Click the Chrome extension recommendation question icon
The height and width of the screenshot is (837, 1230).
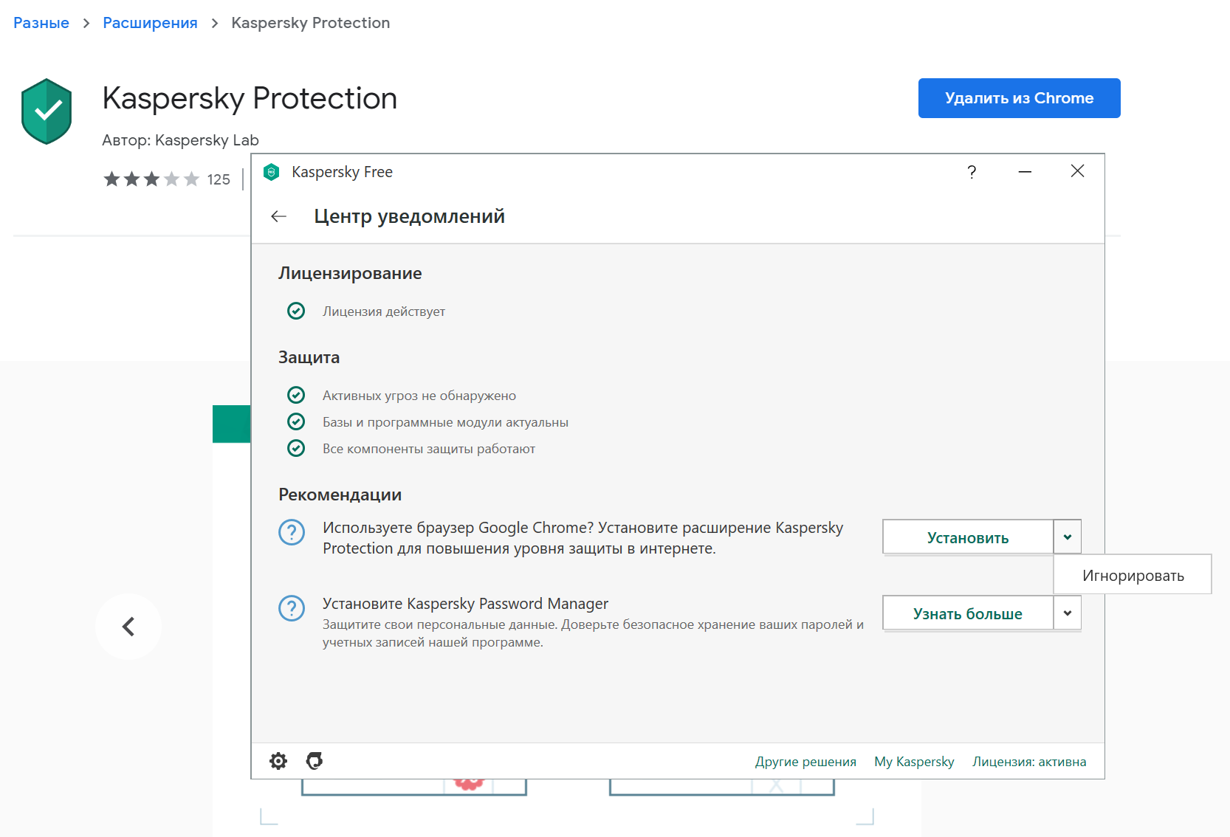pyautogui.click(x=292, y=532)
